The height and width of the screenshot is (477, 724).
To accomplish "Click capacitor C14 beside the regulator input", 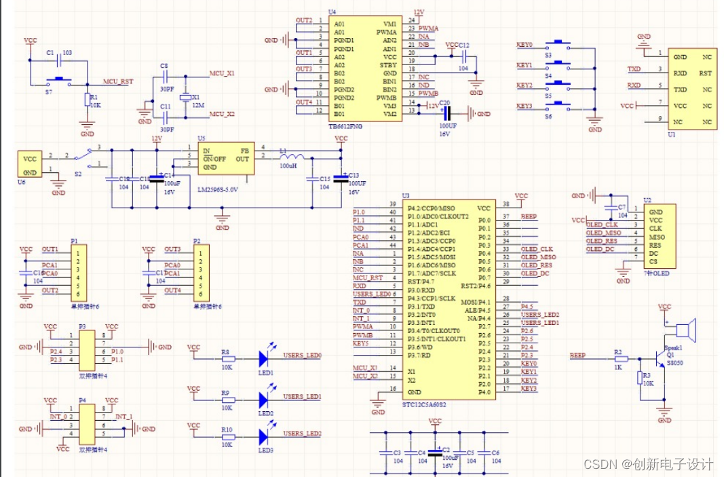I will coord(157,178).
